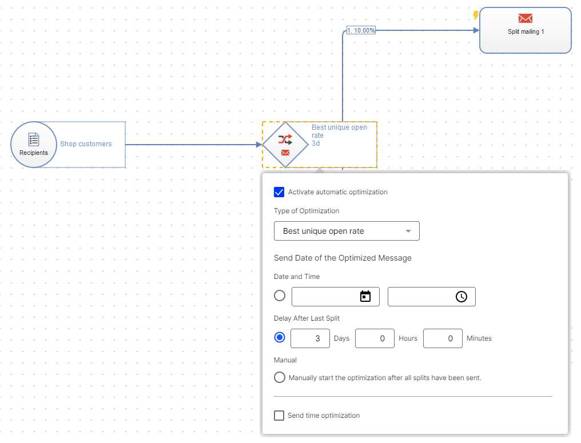Click the Manually start the optimization text
Image resolution: width=581 pixels, height=443 pixels.
(x=385, y=378)
